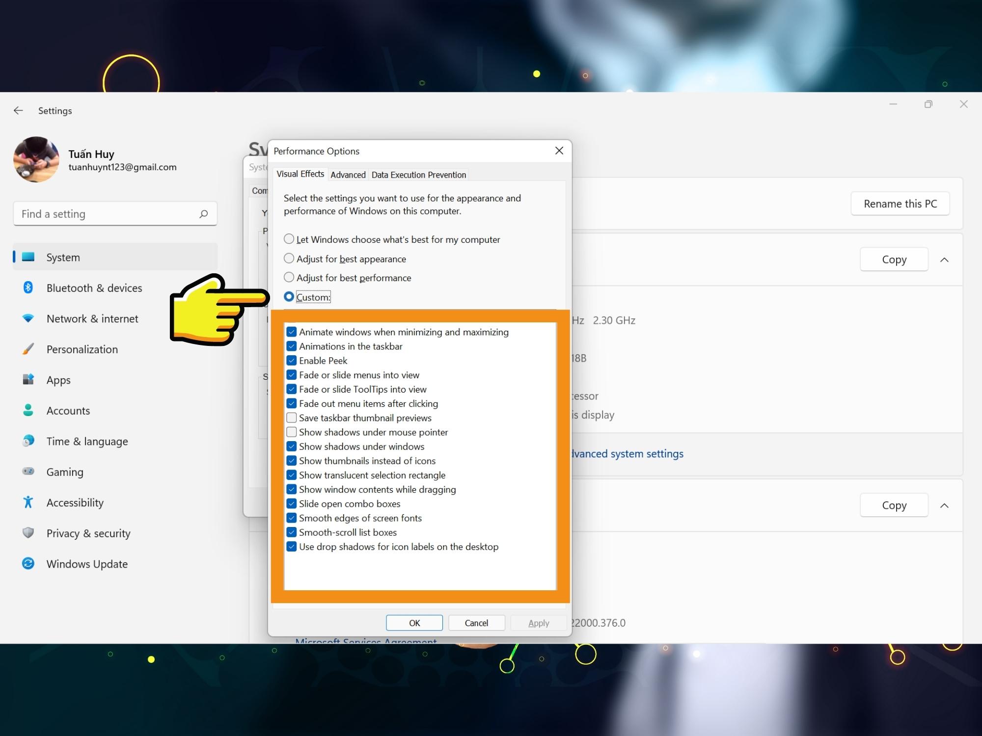Open Personalization settings page

(115, 349)
